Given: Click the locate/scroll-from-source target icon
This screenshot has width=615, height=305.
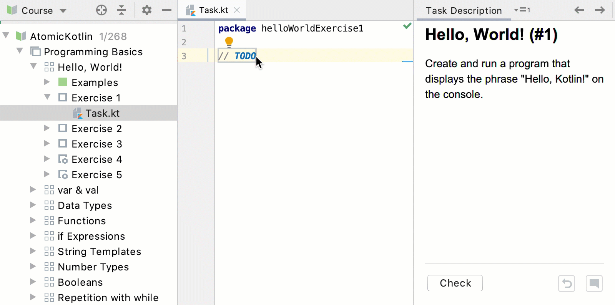Looking at the screenshot, I should (101, 10).
